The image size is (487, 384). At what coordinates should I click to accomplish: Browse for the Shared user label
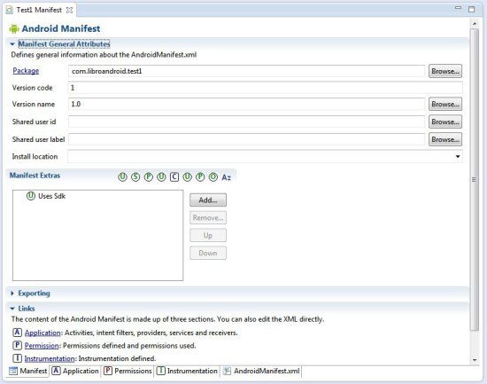pos(445,140)
